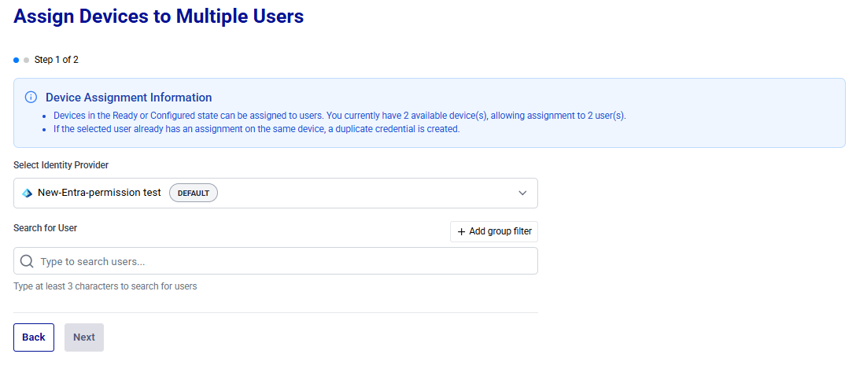The image size is (867, 365).
Task: Click the Type at least 3 characters hint
Action: click(x=105, y=286)
